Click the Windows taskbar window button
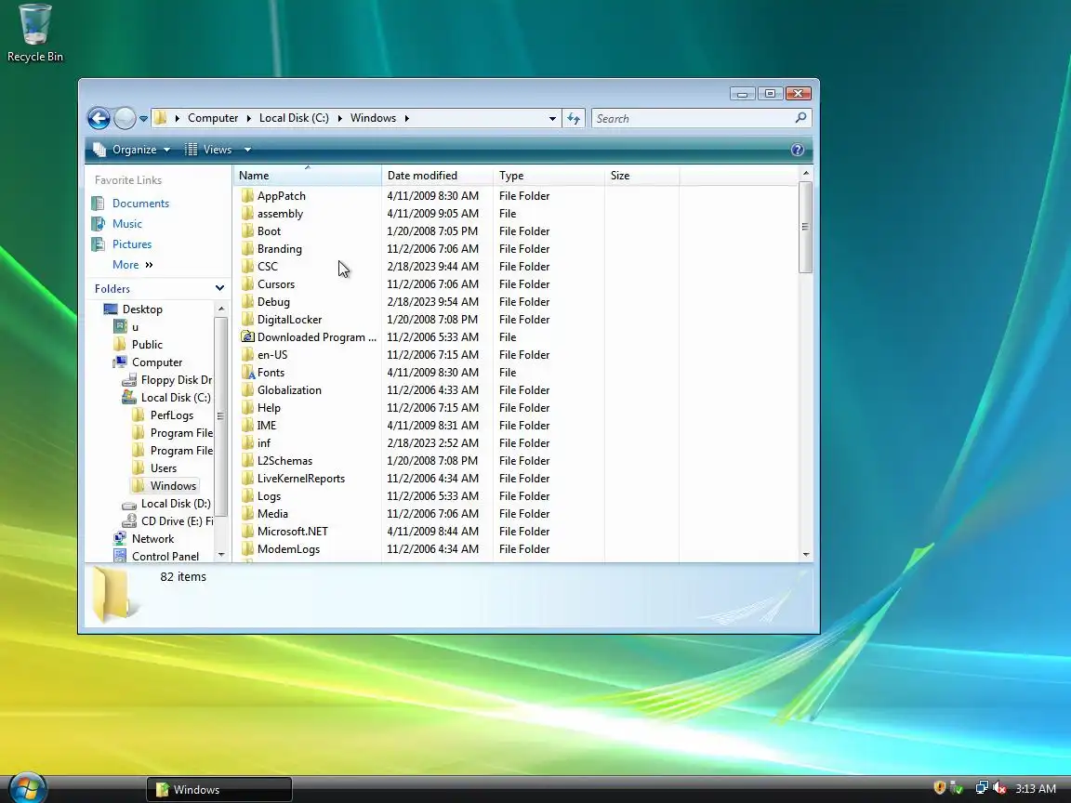Viewport: 1071px width, 803px height. click(219, 789)
